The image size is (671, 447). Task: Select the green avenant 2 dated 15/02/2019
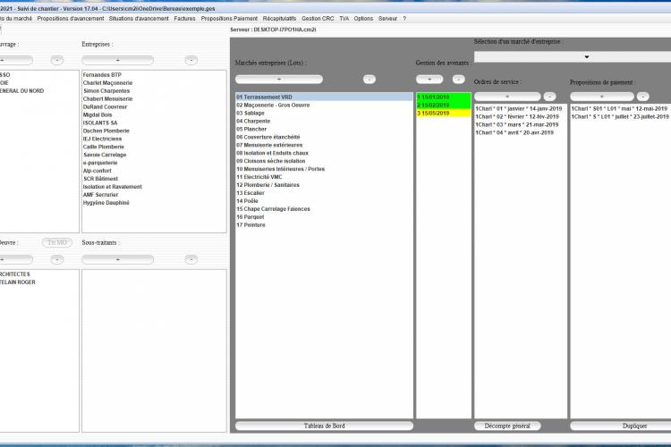click(444, 105)
